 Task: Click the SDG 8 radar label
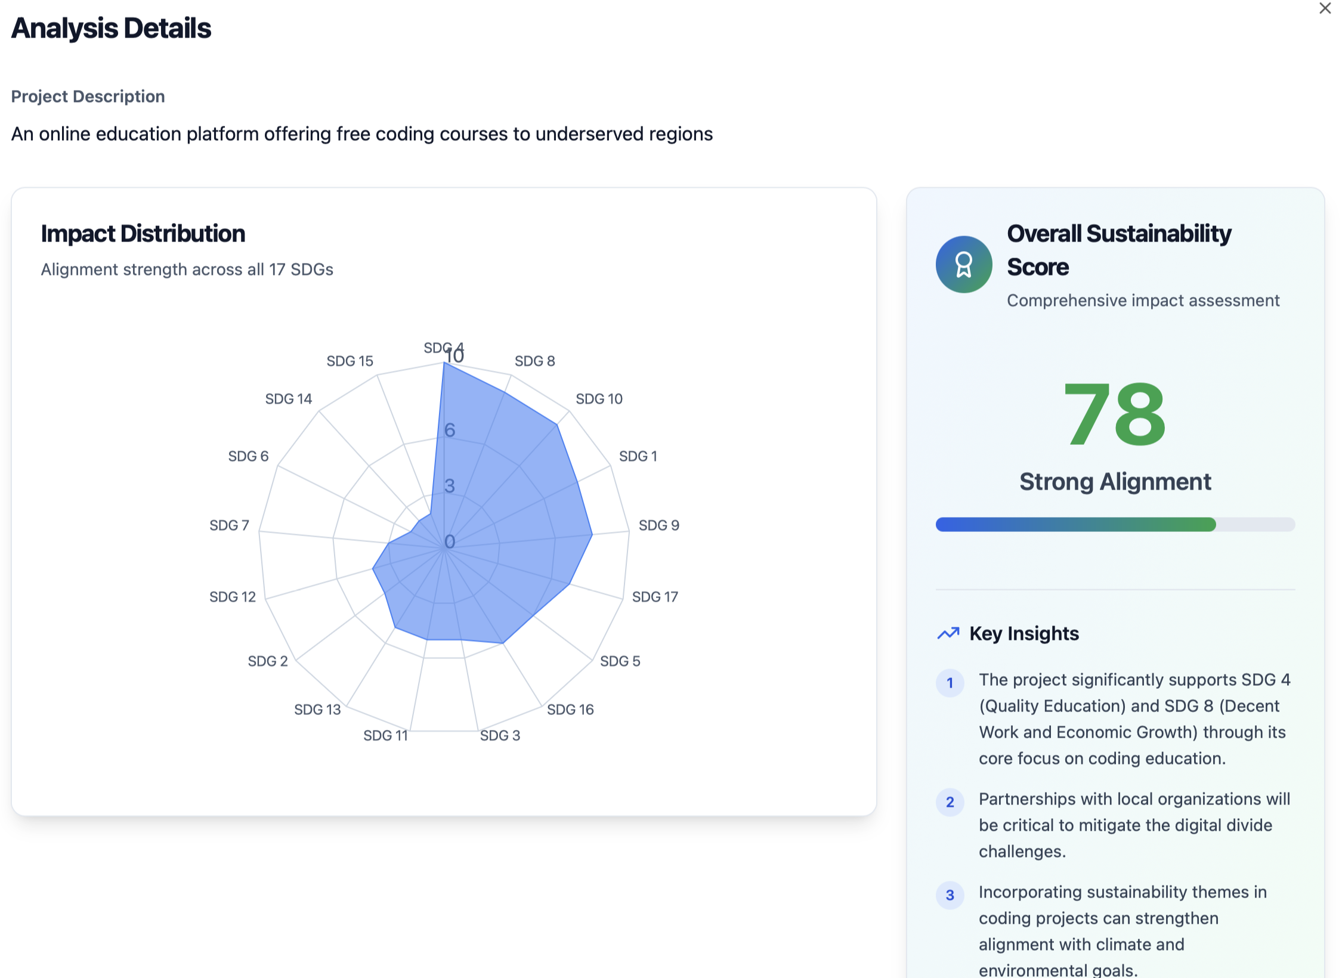pyautogui.click(x=534, y=361)
